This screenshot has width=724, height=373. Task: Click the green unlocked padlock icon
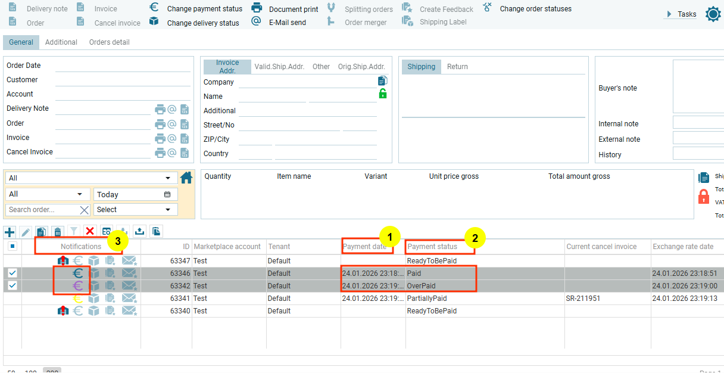[x=382, y=94]
